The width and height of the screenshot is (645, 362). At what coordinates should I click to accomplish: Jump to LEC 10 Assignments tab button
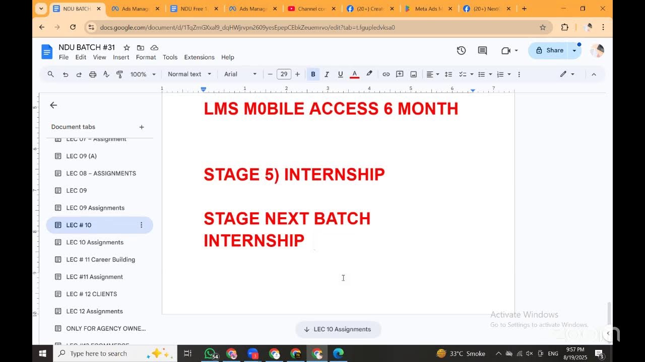point(338,329)
